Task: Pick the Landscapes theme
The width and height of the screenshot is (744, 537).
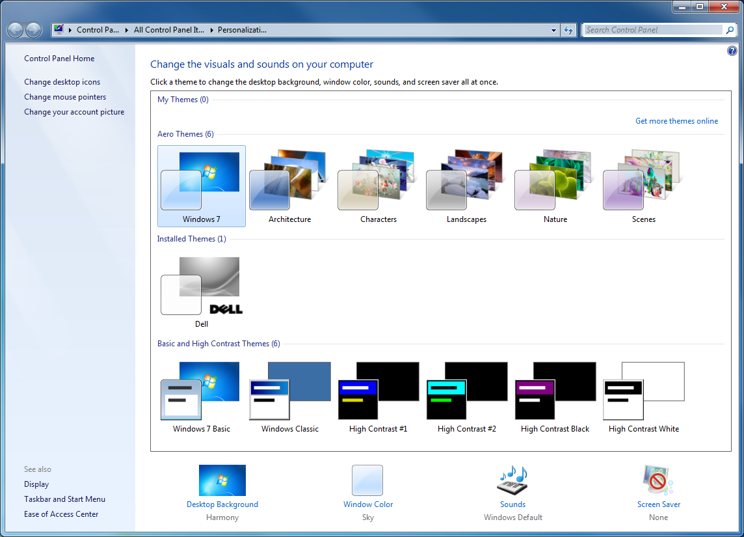Action: [x=466, y=186]
